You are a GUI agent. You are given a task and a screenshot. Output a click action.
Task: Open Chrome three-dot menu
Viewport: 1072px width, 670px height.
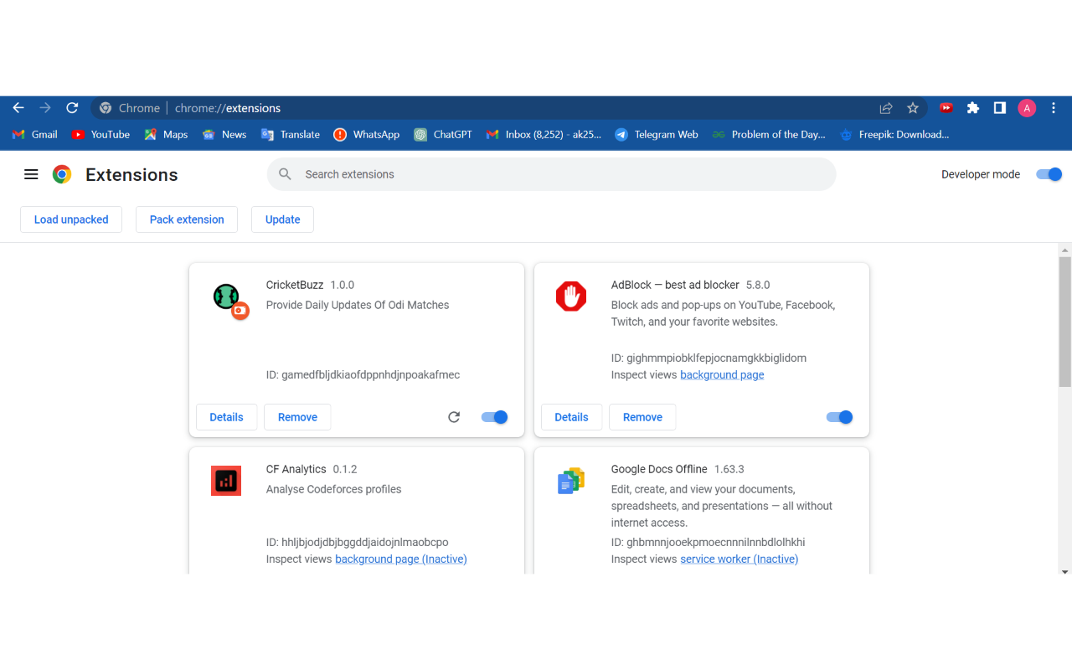1054,108
